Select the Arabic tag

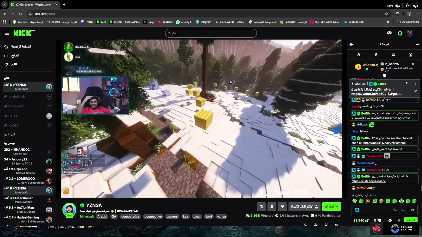point(102,217)
